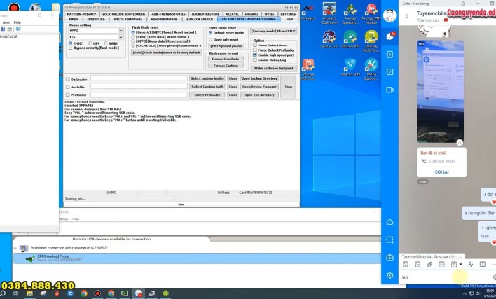Expand the OPPO brand dropdown
The width and height of the screenshot is (496, 299).
[121, 30]
